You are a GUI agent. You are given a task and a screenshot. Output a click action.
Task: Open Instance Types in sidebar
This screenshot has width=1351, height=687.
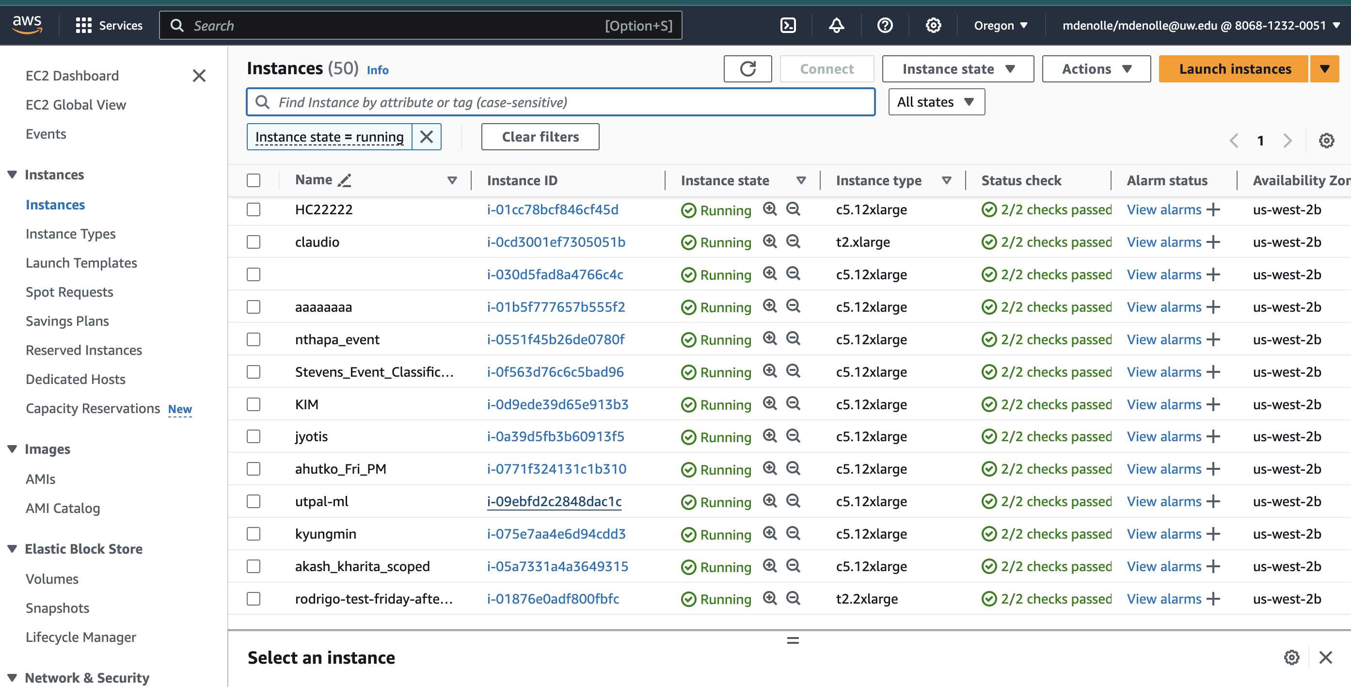[x=70, y=234]
